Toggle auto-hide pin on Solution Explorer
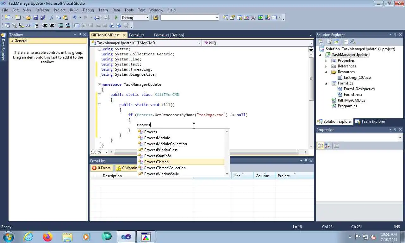 [x=395, y=34]
